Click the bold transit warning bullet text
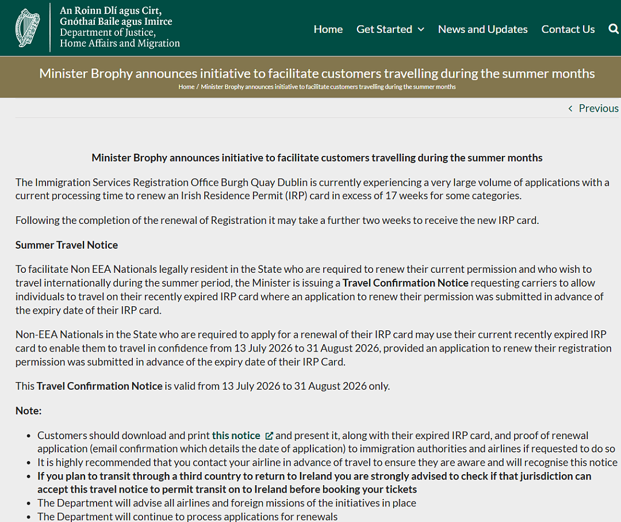The image size is (621, 522). (314, 483)
